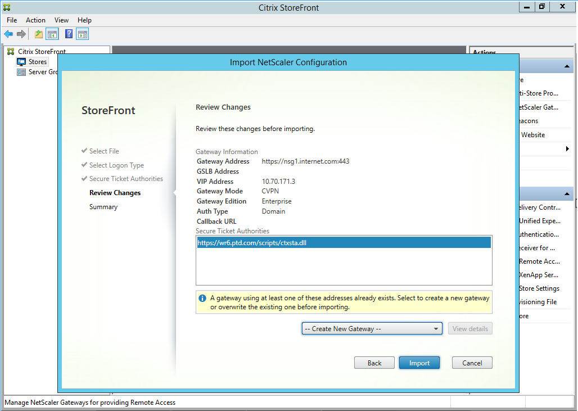Collapse the first Actions pane section
578x411 pixels.
[x=567, y=66]
